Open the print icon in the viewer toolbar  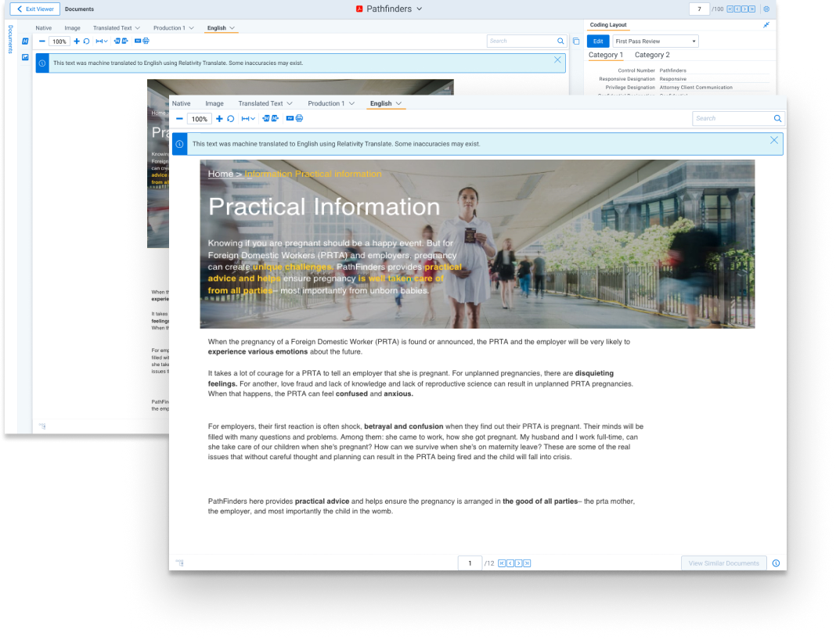click(299, 119)
